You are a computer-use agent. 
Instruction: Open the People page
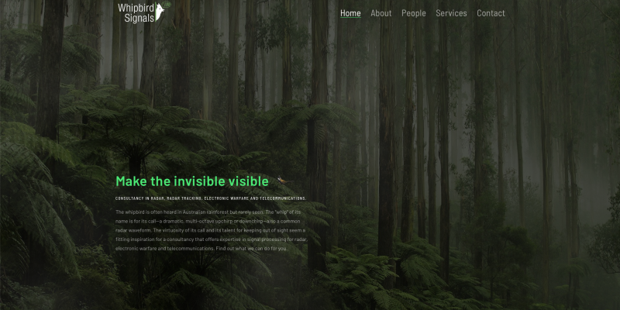[x=414, y=13]
